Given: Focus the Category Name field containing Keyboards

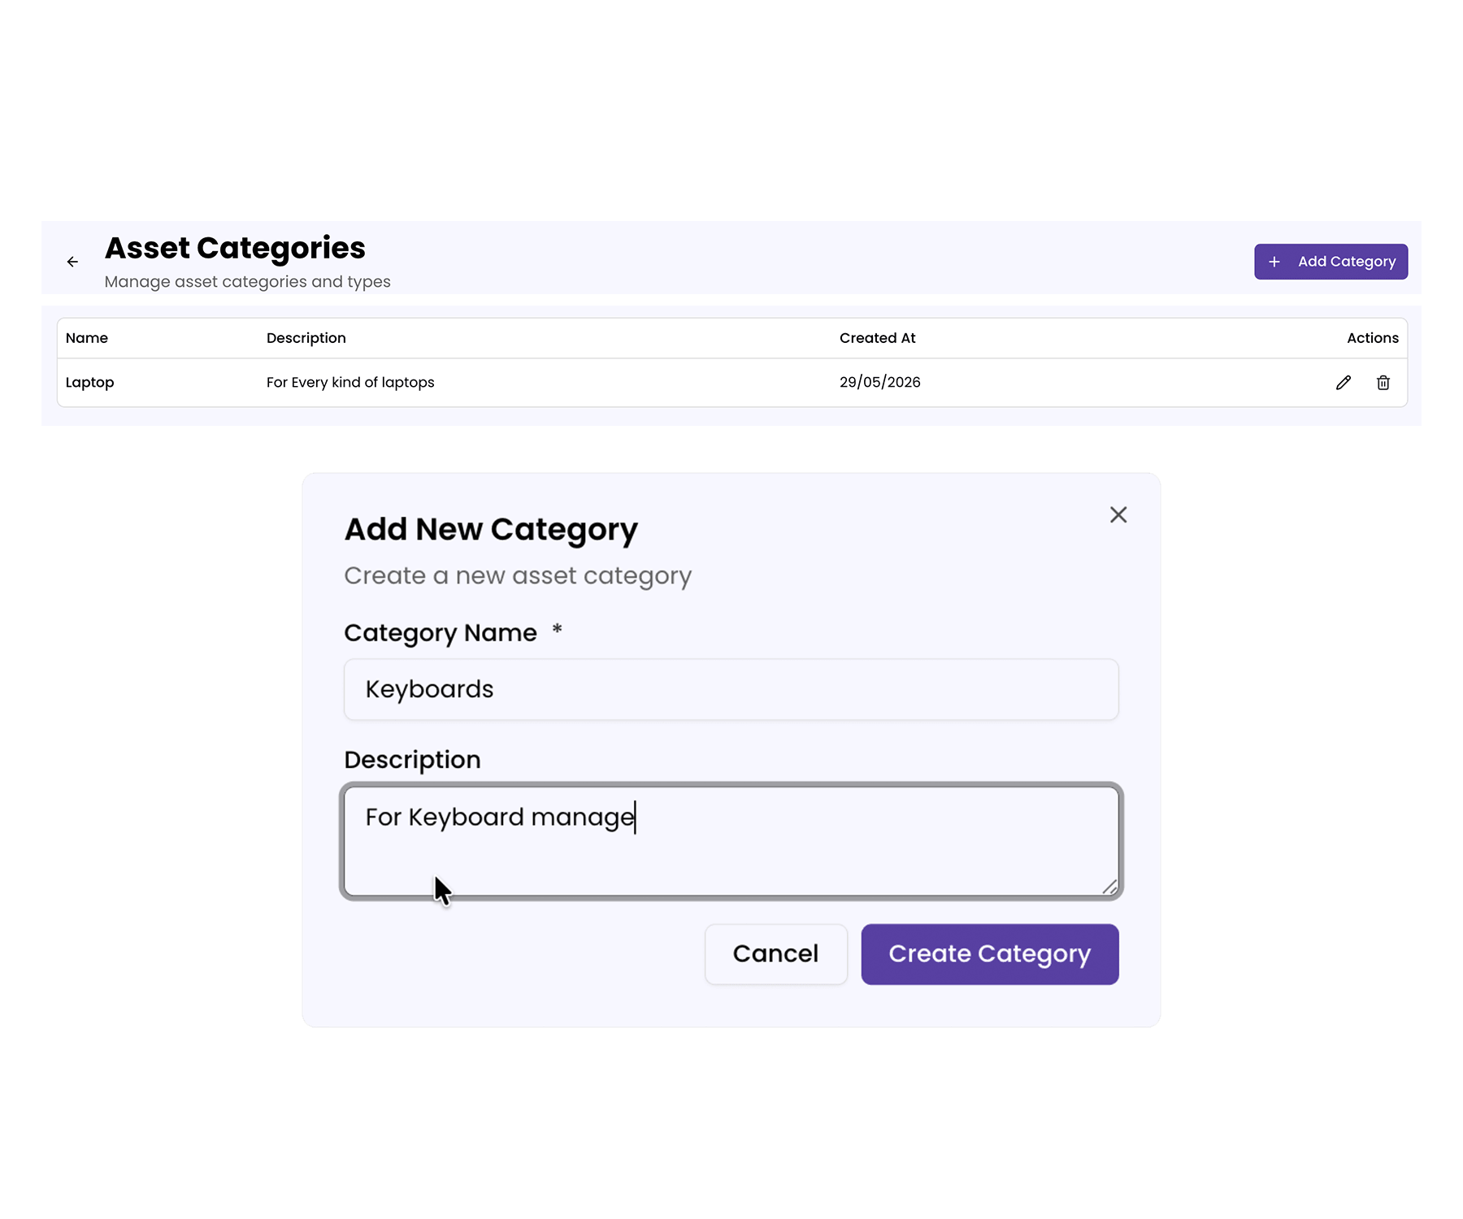Looking at the screenshot, I should click(x=731, y=689).
